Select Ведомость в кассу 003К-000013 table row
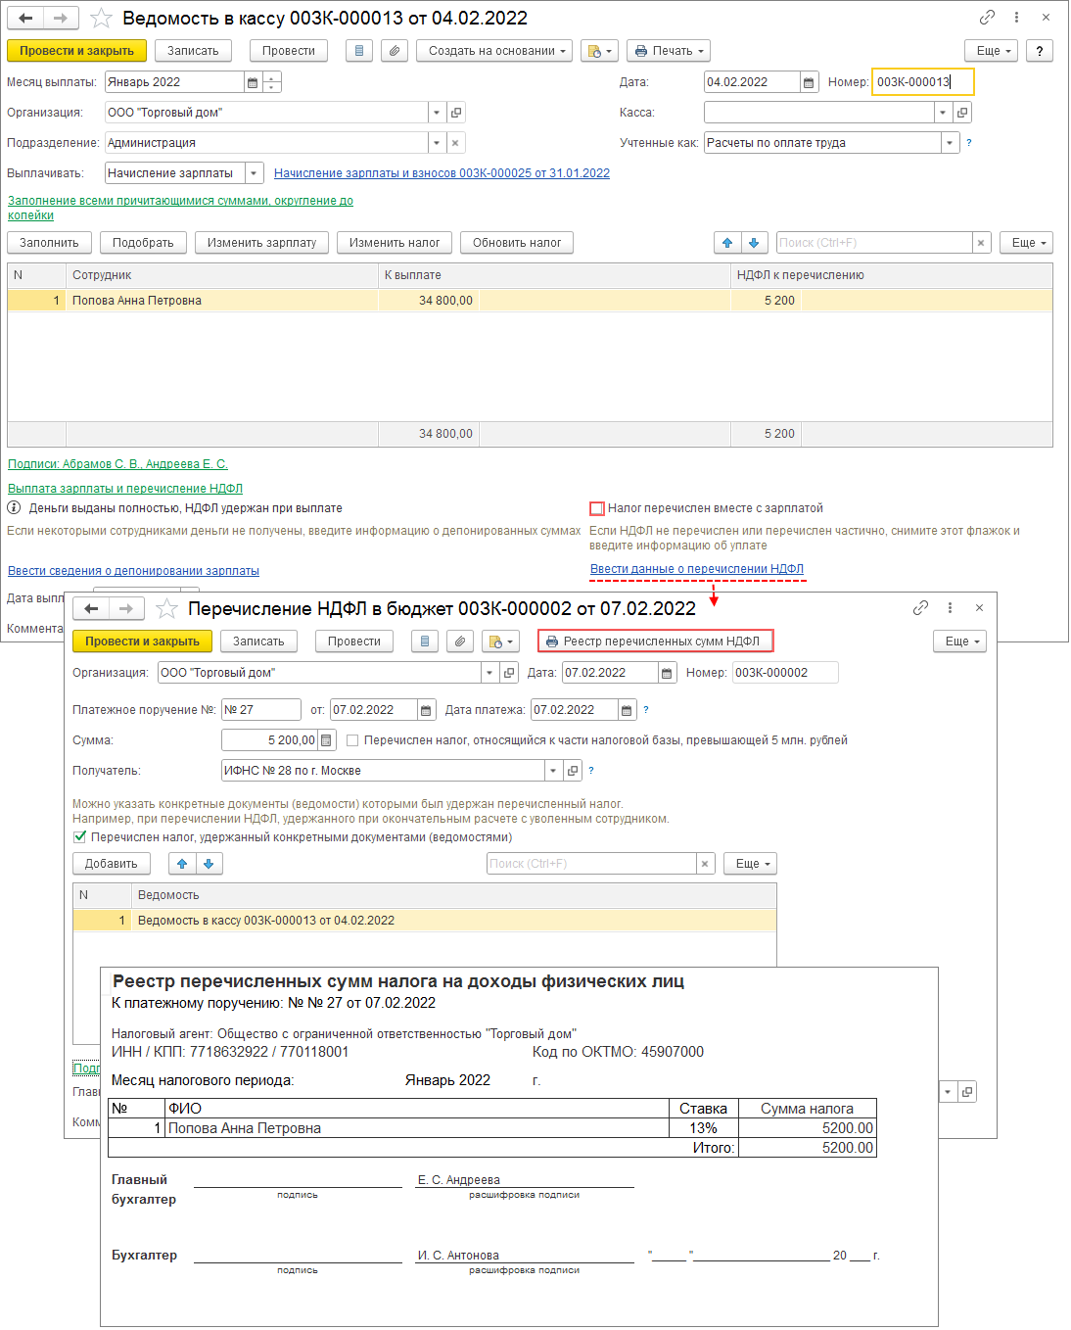 (x=425, y=921)
